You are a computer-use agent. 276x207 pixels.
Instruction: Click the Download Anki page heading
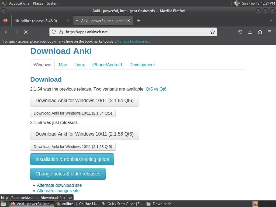(x=61, y=51)
